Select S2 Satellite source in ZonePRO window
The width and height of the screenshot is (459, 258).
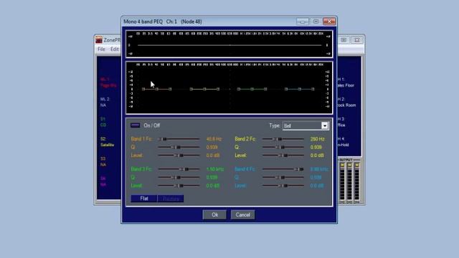click(107, 142)
